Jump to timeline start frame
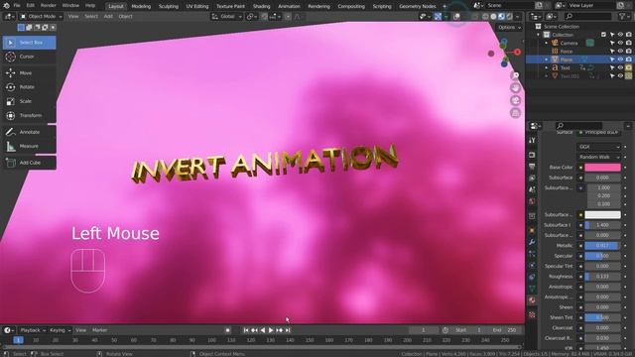Screen dimensions: 635x357 [x=246, y=330]
